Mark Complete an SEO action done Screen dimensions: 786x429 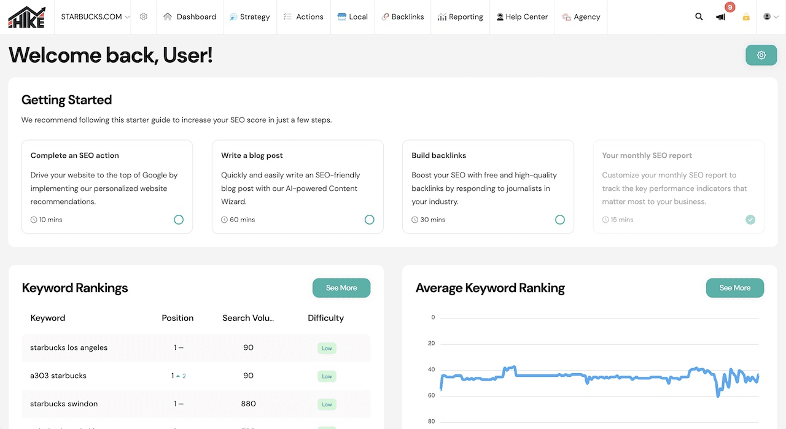pos(179,220)
